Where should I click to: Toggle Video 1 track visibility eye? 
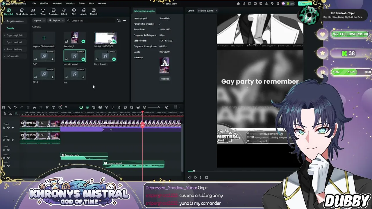[12, 140]
